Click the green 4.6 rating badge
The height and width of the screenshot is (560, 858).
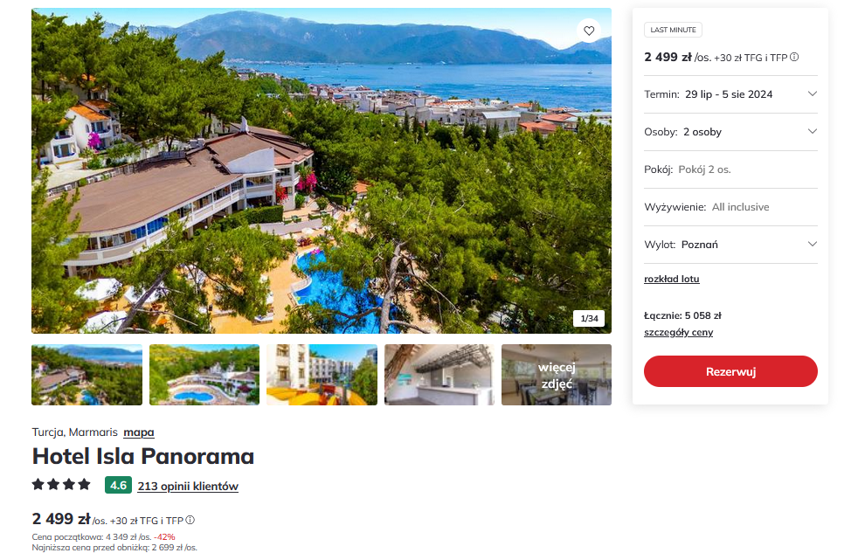click(x=118, y=485)
